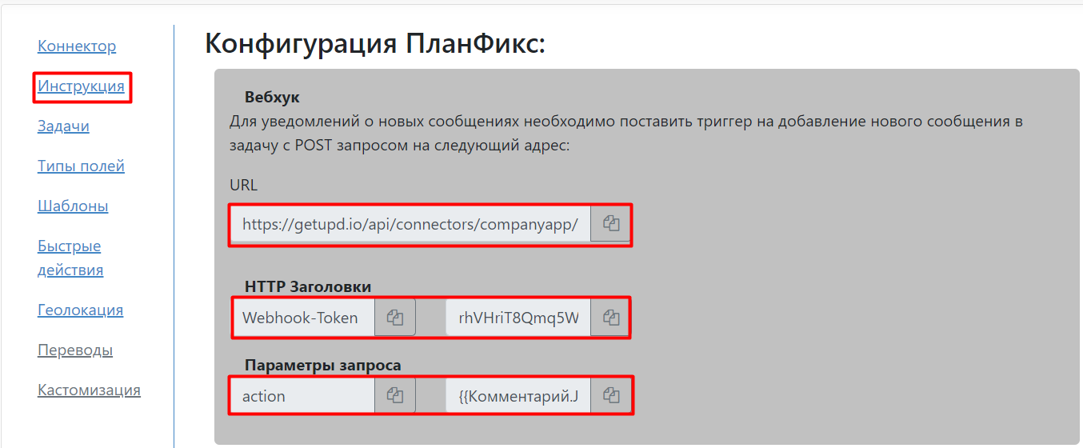Copy the Webhook-Token header name
The width and height of the screenshot is (1083, 448).
coord(395,318)
